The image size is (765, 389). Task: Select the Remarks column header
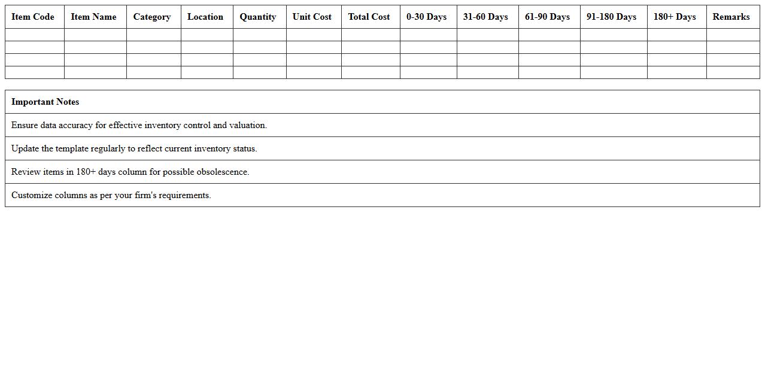(731, 17)
